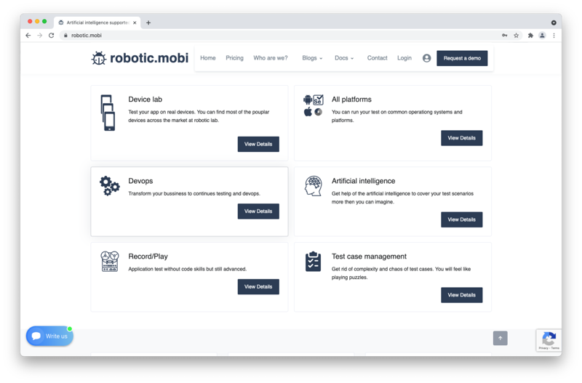Image resolution: width=582 pixels, height=383 pixels.
Task: View Details for Devops
Action: coord(258,211)
